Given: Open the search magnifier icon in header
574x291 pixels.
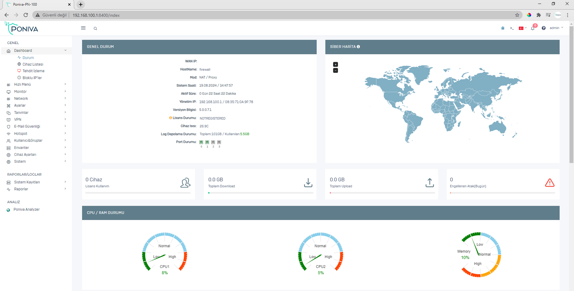Looking at the screenshot, I should coord(95,28).
